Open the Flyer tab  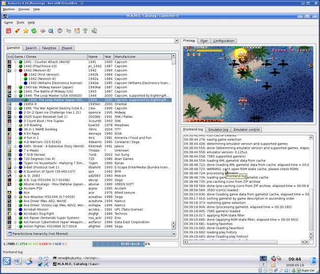[x=204, y=41]
